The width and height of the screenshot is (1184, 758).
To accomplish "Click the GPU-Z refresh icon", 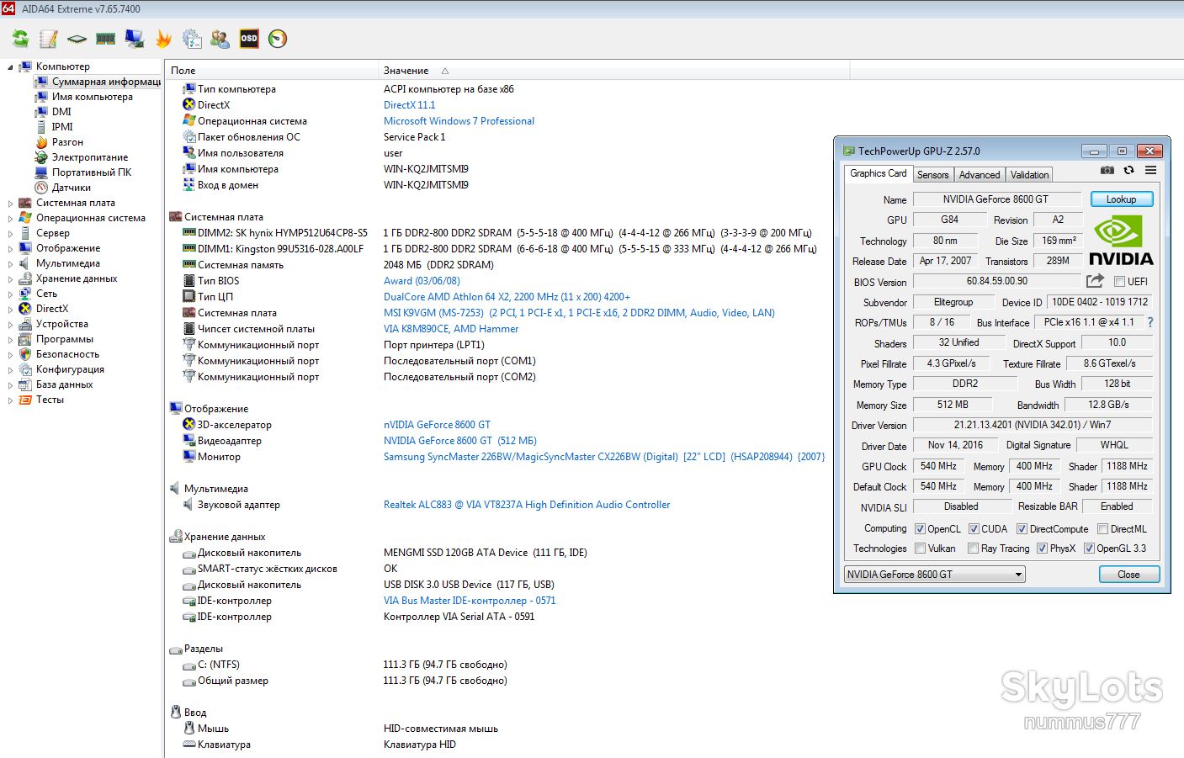I will pyautogui.click(x=1129, y=171).
